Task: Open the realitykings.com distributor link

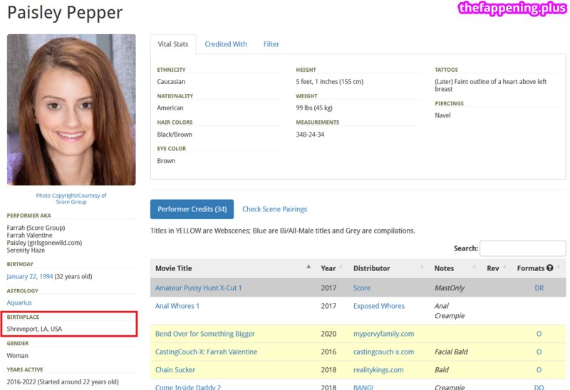Action: (378, 370)
